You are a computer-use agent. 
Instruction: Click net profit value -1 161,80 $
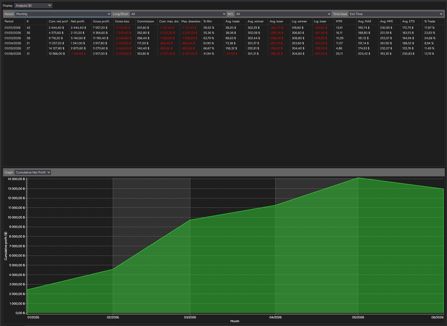78,54
